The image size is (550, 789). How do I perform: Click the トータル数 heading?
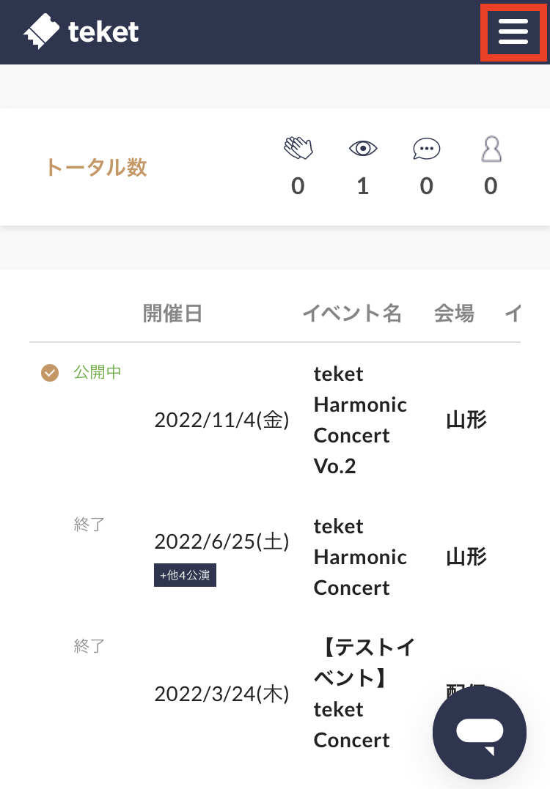[95, 167]
